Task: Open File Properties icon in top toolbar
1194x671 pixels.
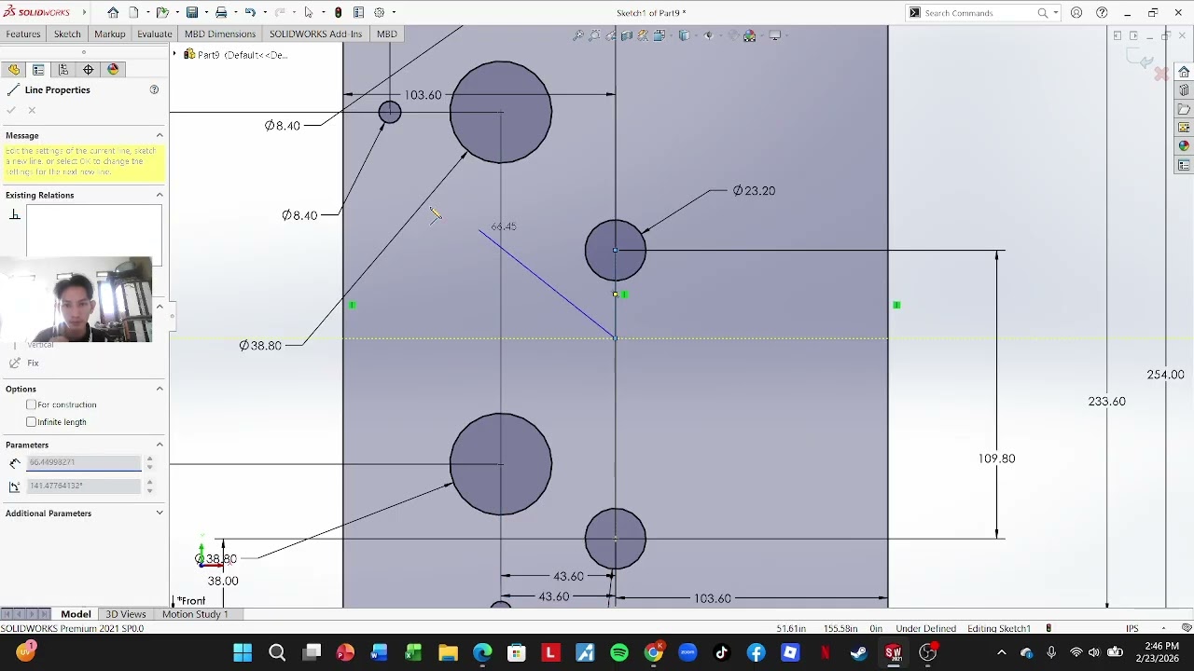Action: click(358, 13)
